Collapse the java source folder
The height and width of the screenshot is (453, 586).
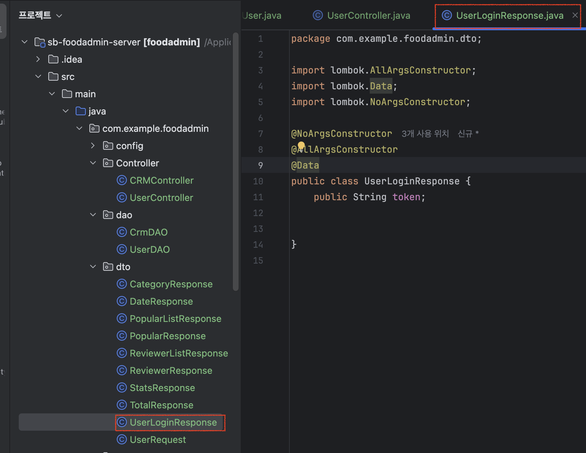pyautogui.click(x=66, y=111)
